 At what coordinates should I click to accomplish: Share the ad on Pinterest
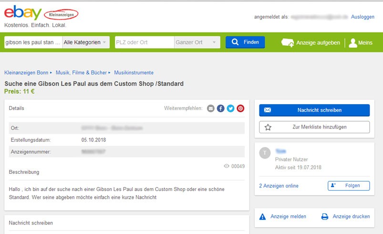[x=240, y=108]
